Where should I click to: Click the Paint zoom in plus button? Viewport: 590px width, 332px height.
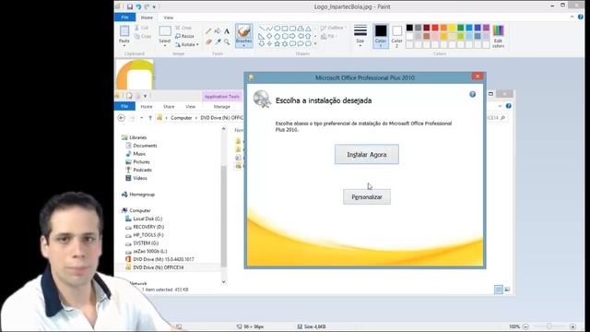[x=572, y=326]
